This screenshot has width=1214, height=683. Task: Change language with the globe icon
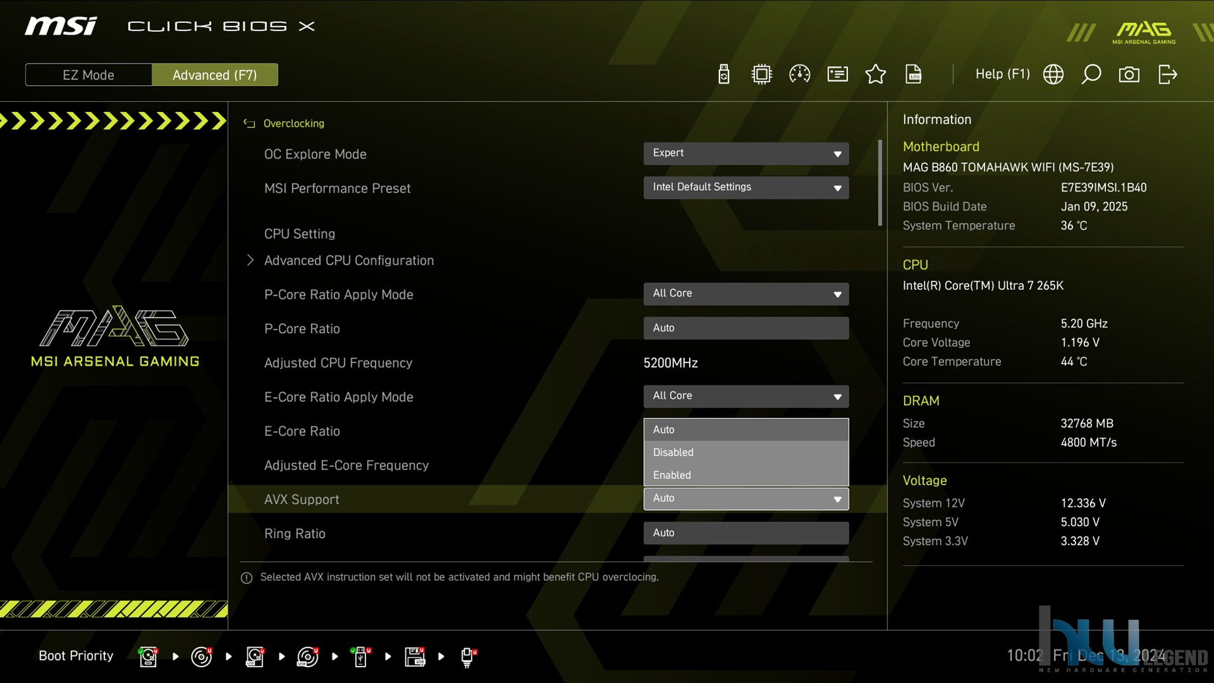click(1053, 74)
